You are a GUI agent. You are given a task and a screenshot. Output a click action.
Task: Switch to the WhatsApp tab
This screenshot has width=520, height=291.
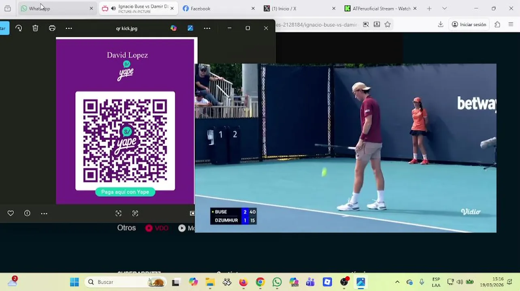point(57,8)
